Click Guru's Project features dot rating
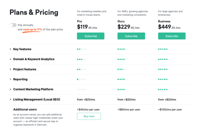This screenshot has height=129, width=203. tap(122, 69)
